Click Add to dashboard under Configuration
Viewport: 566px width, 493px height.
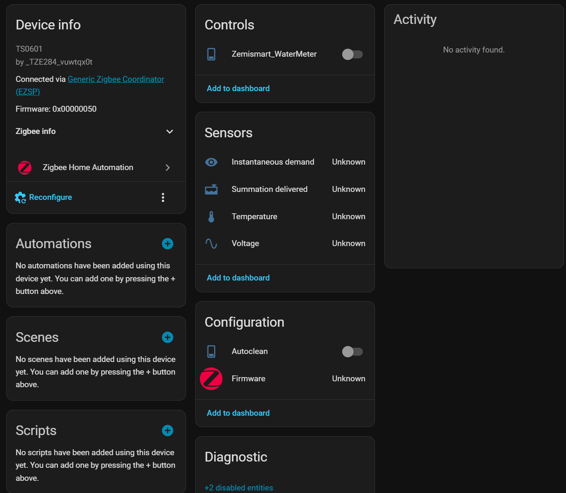pyautogui.click(x=238, y=413)
